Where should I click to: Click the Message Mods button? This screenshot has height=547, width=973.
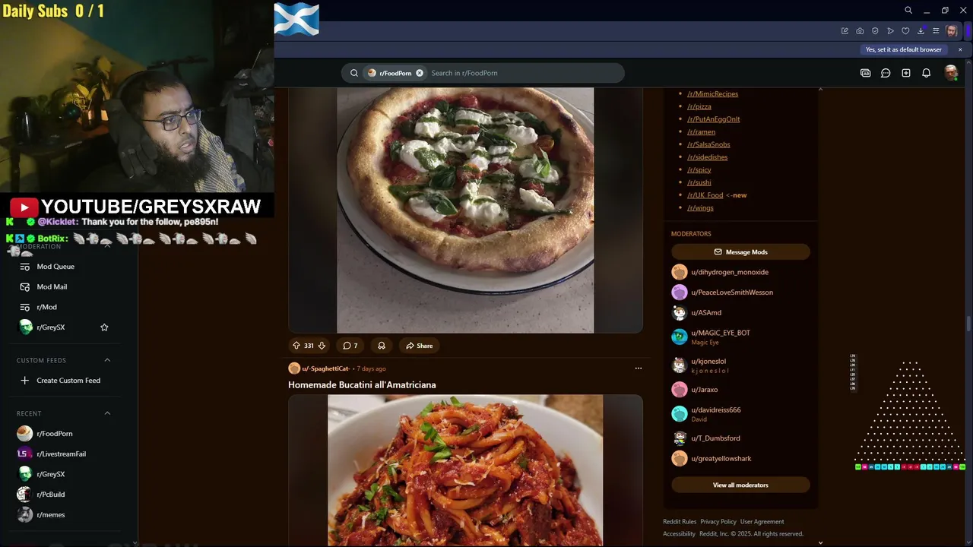pyautogui.click(x=740, y=252)
